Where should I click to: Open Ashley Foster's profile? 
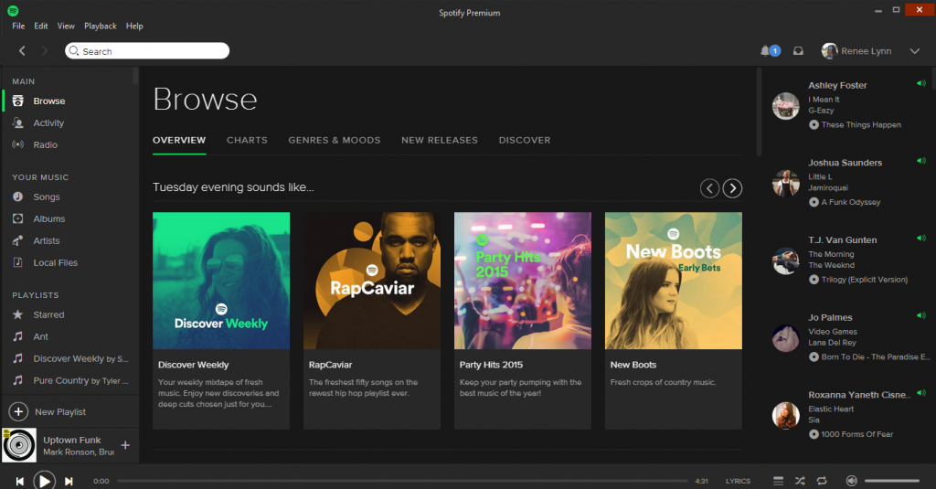click(x=837, y=85)
